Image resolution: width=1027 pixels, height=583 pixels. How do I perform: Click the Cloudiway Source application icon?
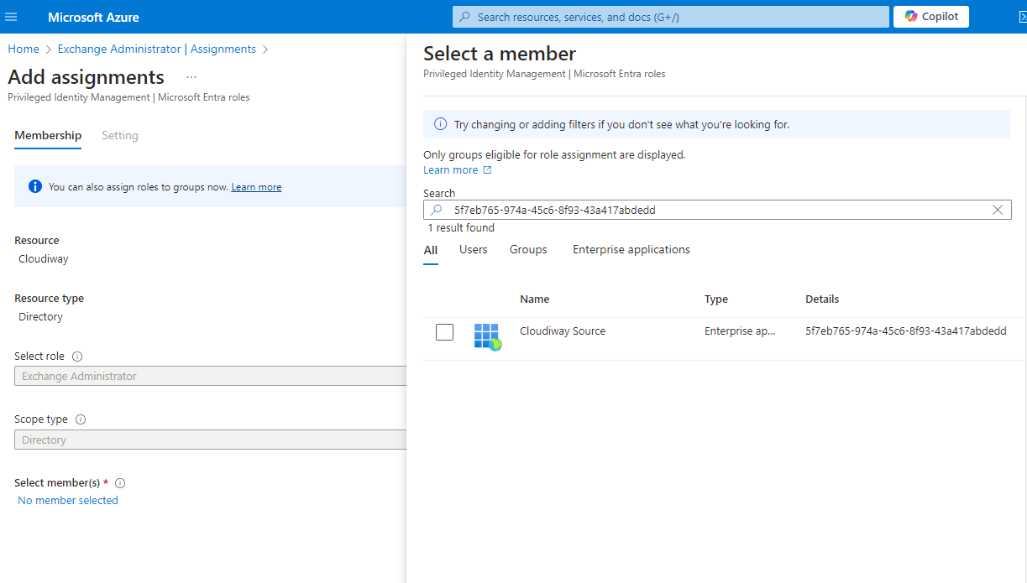(486, 336)
